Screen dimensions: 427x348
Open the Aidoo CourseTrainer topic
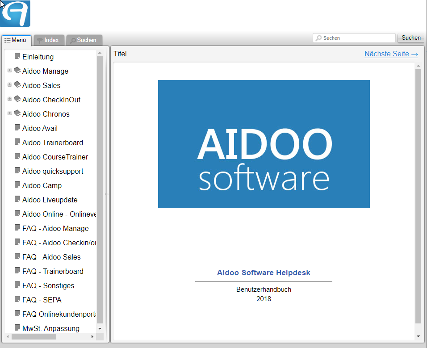click(55, 157)
